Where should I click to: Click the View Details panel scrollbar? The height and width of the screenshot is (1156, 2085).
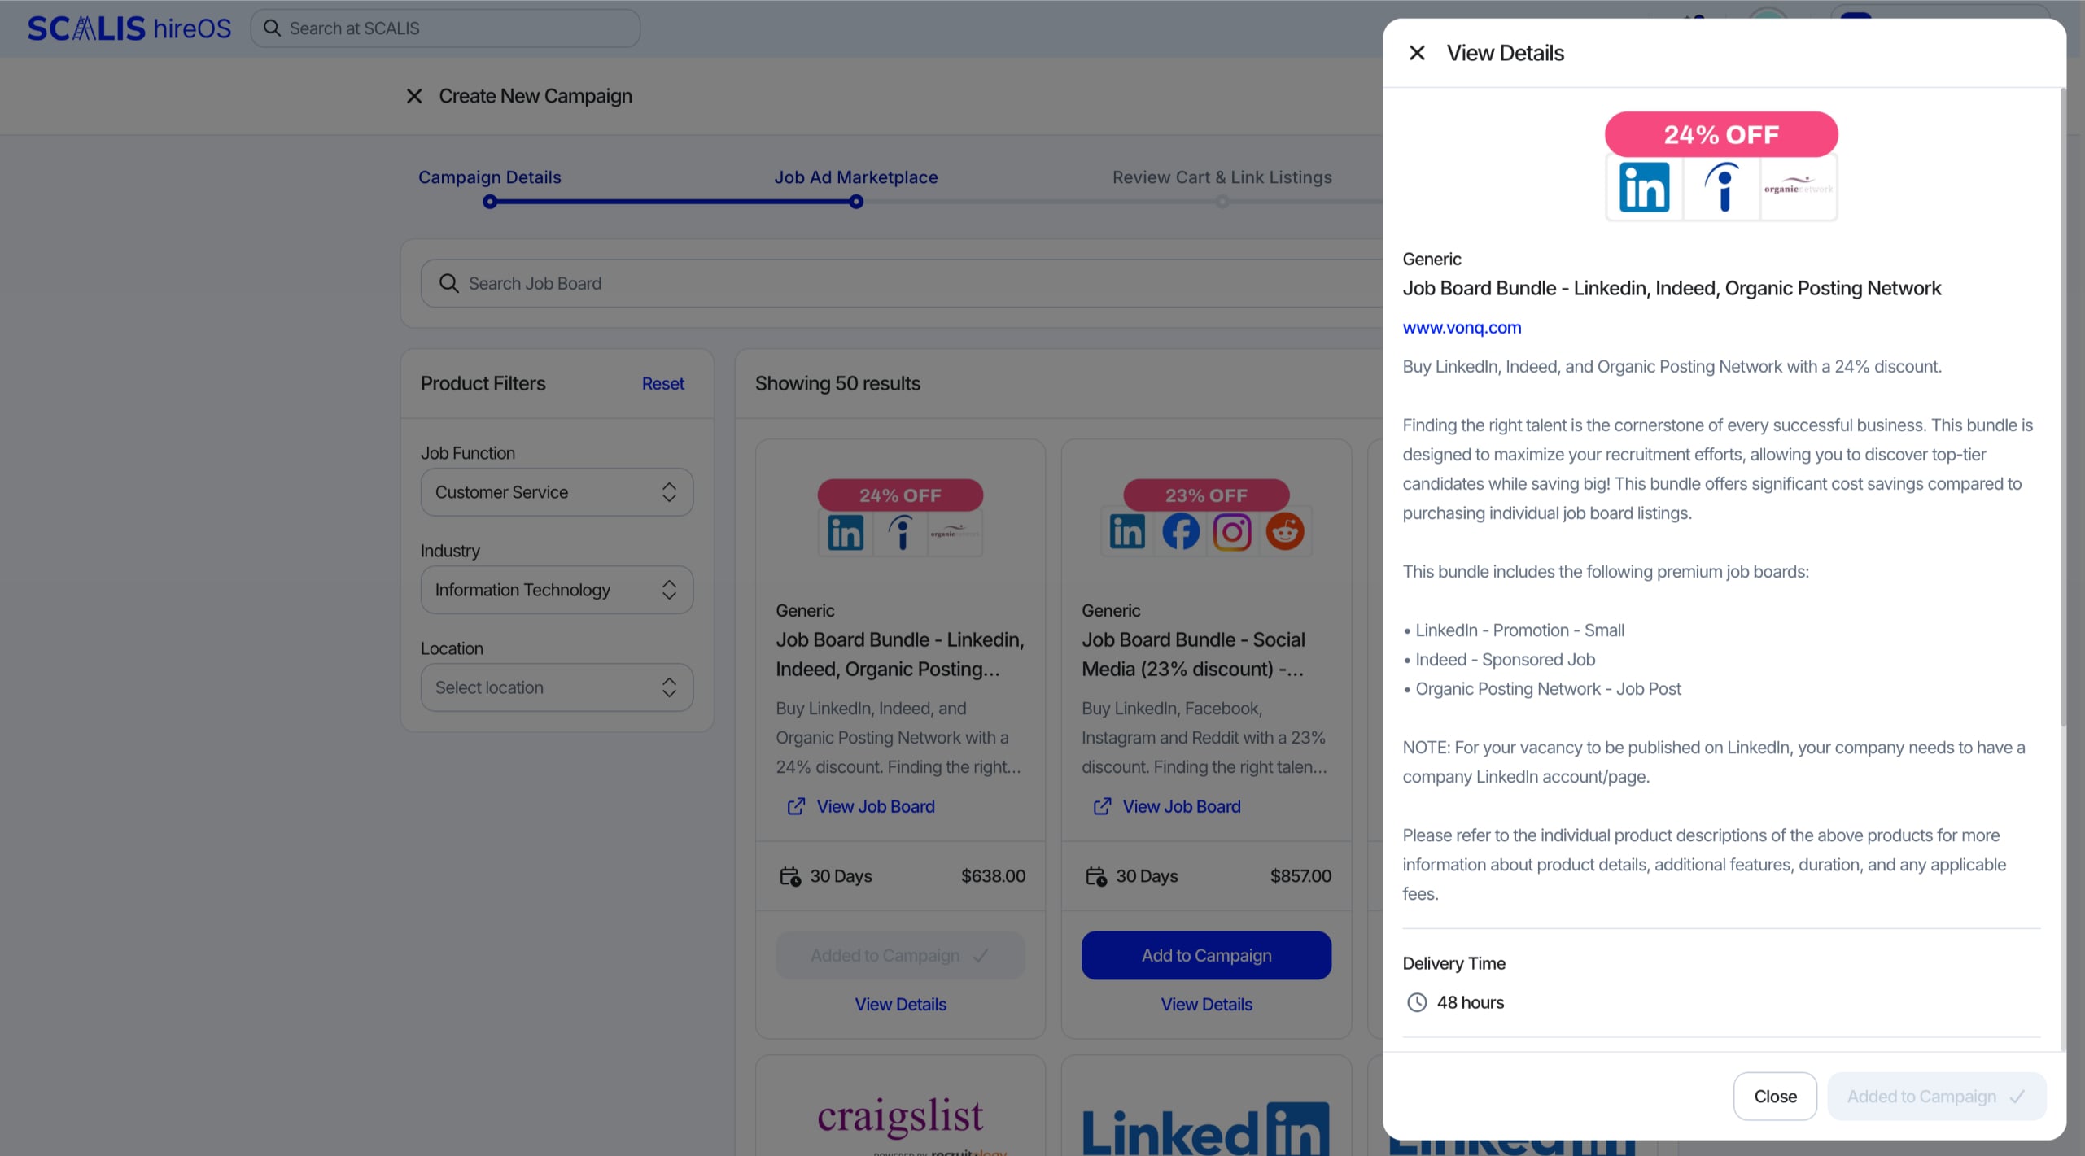pos(2063,407)
